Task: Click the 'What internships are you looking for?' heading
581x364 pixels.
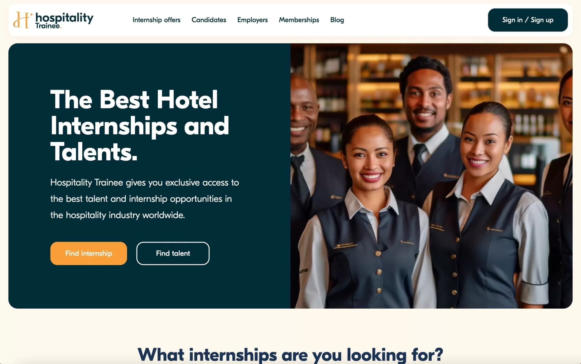Action: pyautogui.click(x=290, y=354)
